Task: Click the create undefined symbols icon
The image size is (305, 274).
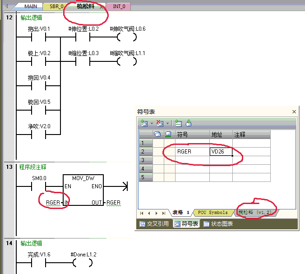Action: (x=178, y=123)
